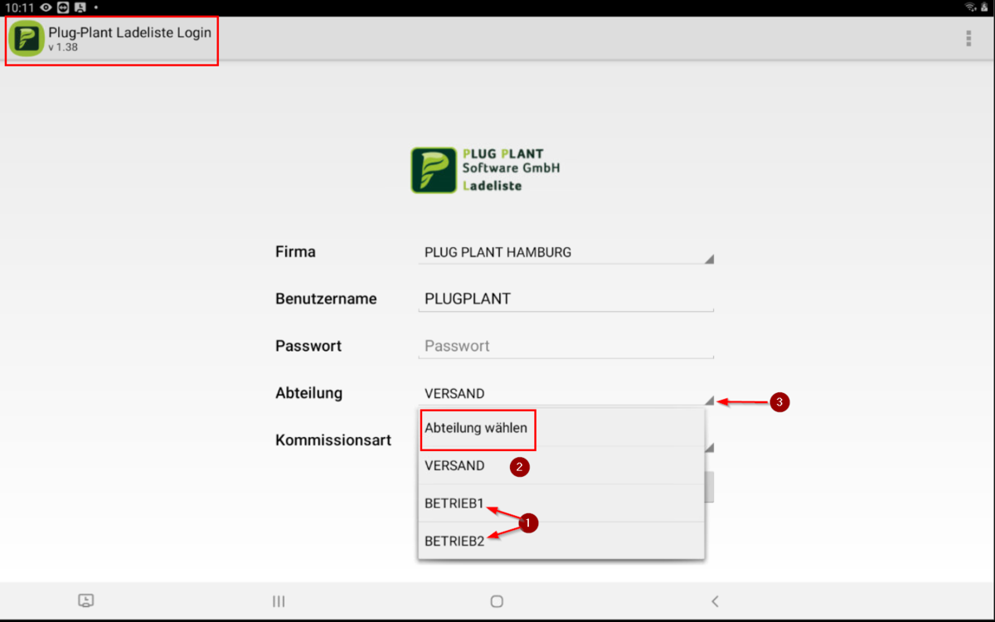Open the Firma dropdown showing PLUG PLANT HAMBURG
Image resolution: width=995 pixels, height=622 pixels.
566,253
